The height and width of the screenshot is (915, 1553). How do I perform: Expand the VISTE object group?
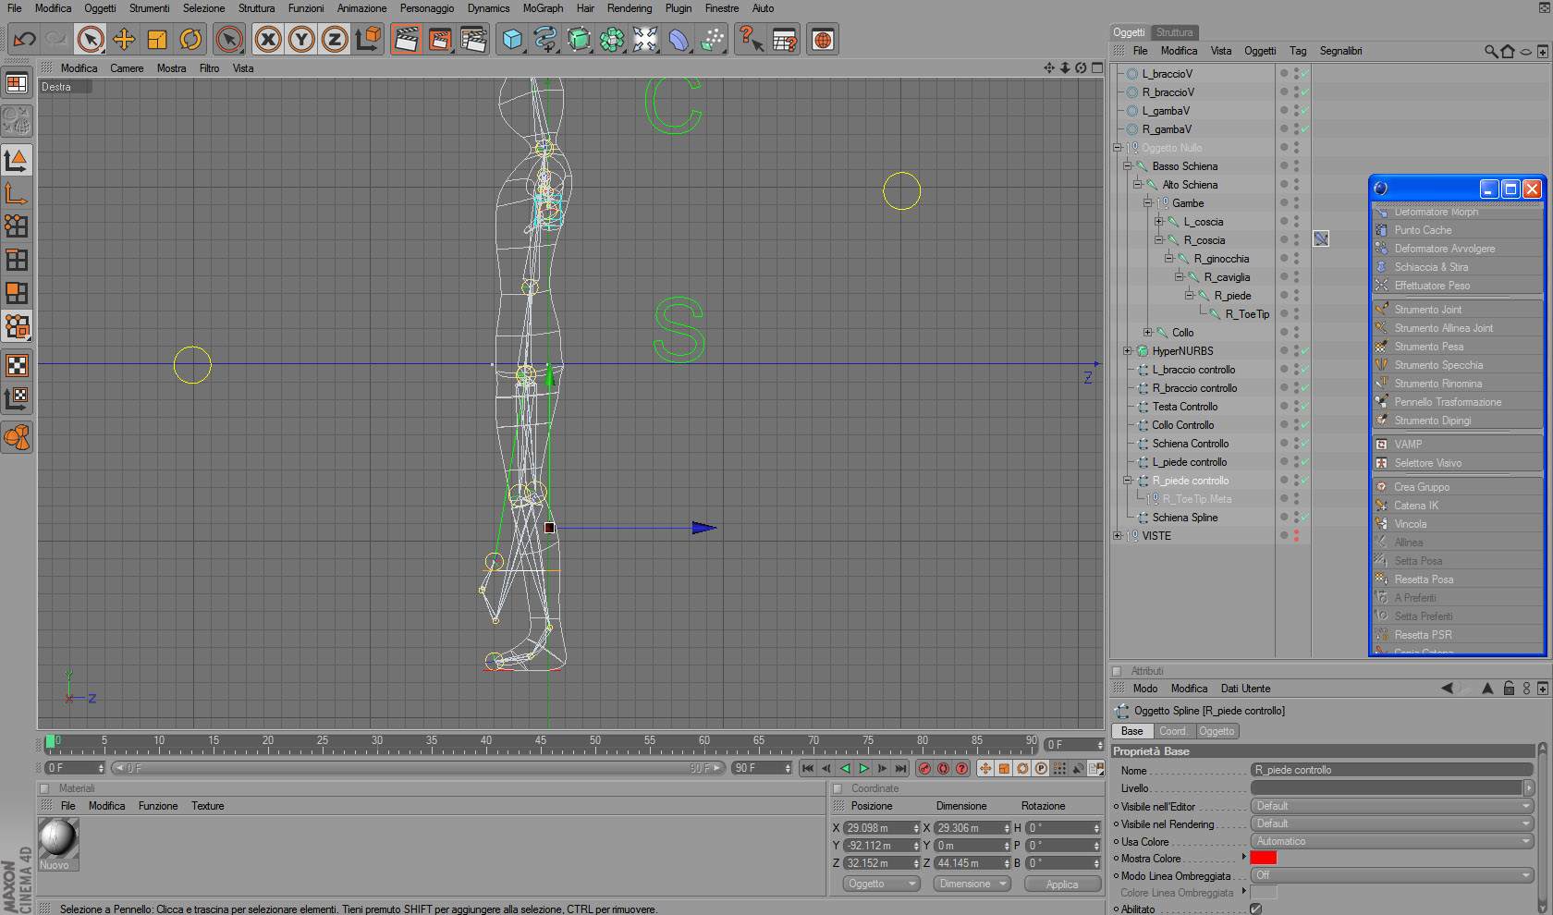point(1118,536)
